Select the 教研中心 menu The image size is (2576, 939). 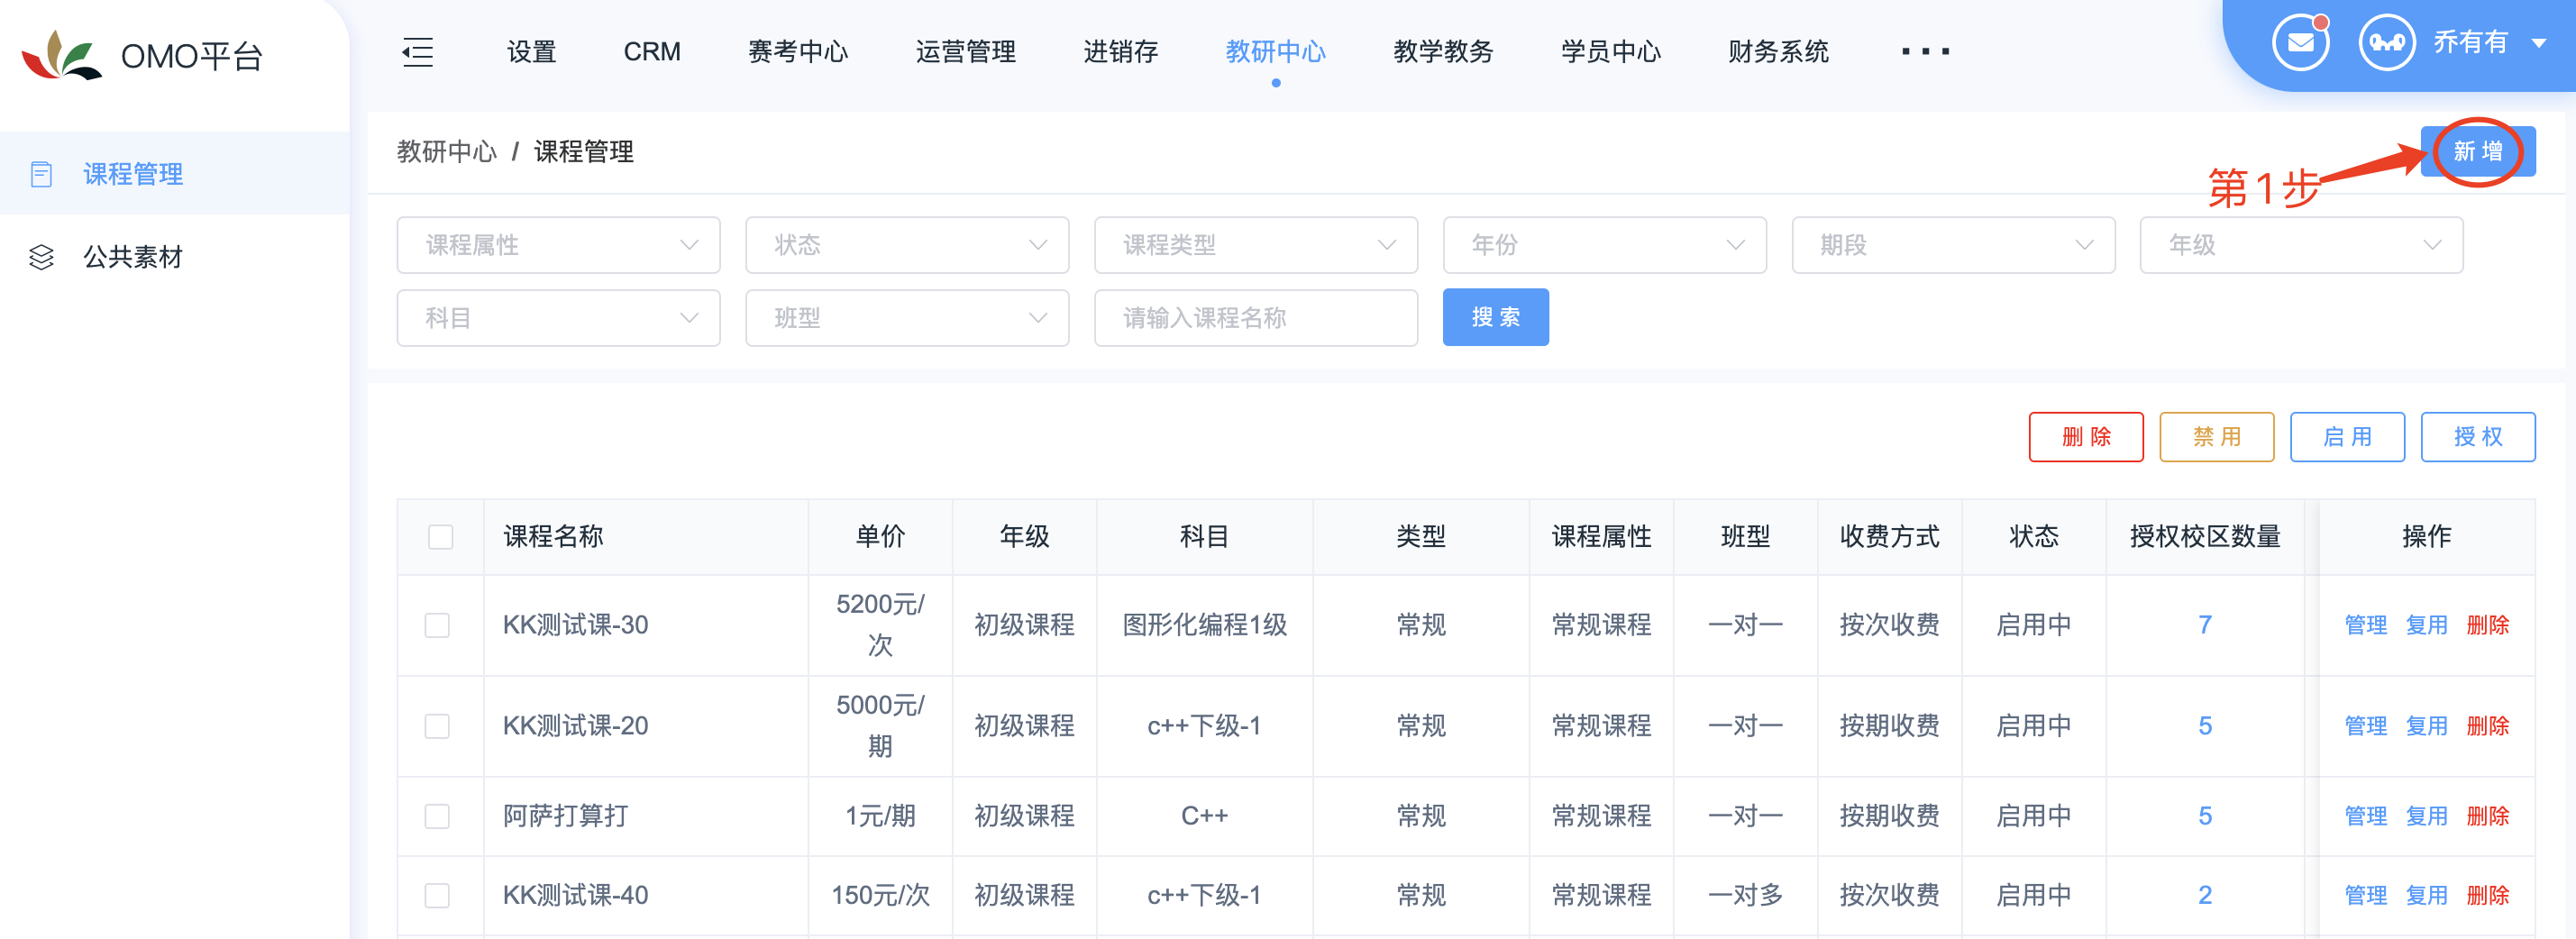click(1276, 51)
